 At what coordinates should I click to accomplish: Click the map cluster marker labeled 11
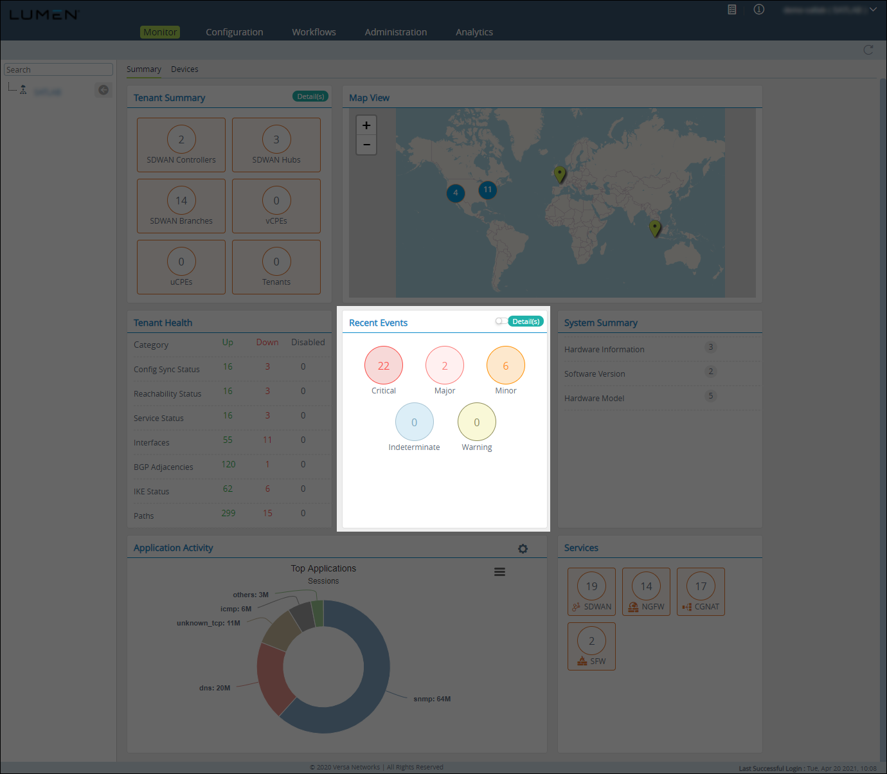488,190
